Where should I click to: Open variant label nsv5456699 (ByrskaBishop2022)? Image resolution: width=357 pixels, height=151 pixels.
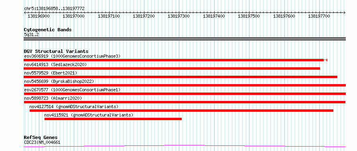click(59, 81)
